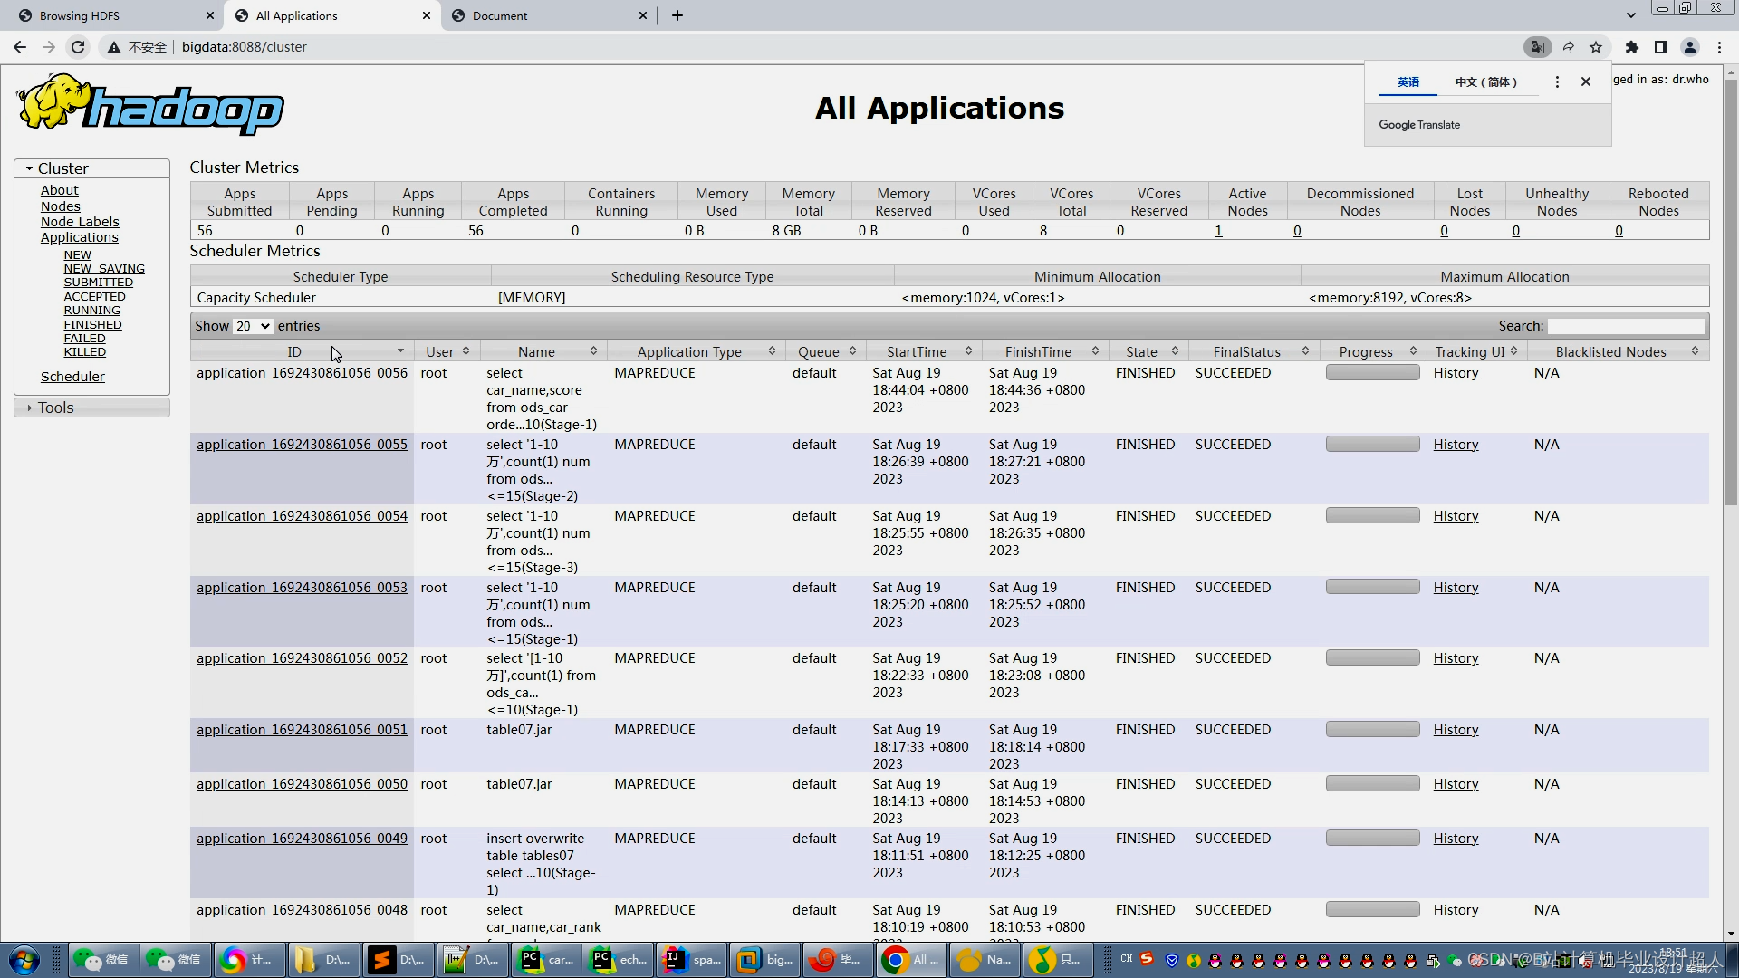This screenshot has height=978, width=1739.
Task: Open the Scheduler link in sidebar
Action: point(72,377)
